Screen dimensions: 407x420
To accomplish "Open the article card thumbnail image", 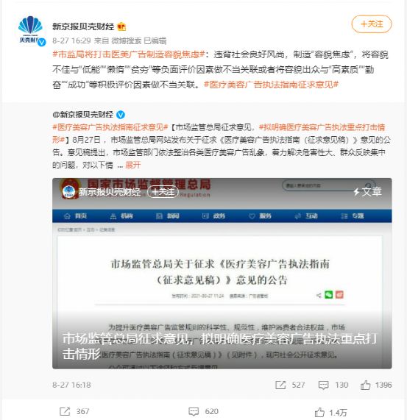I will [x=222, y=273].
